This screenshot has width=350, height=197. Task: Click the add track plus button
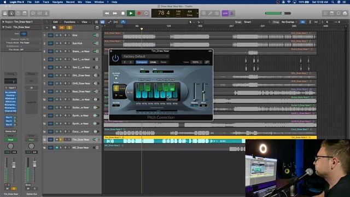47,28
